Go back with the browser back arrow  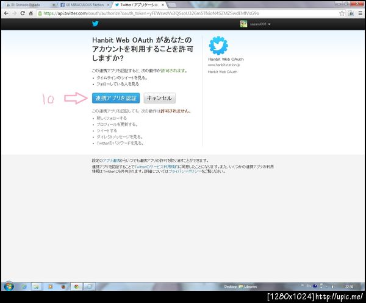pyautogui.click(x=6, y=13)
